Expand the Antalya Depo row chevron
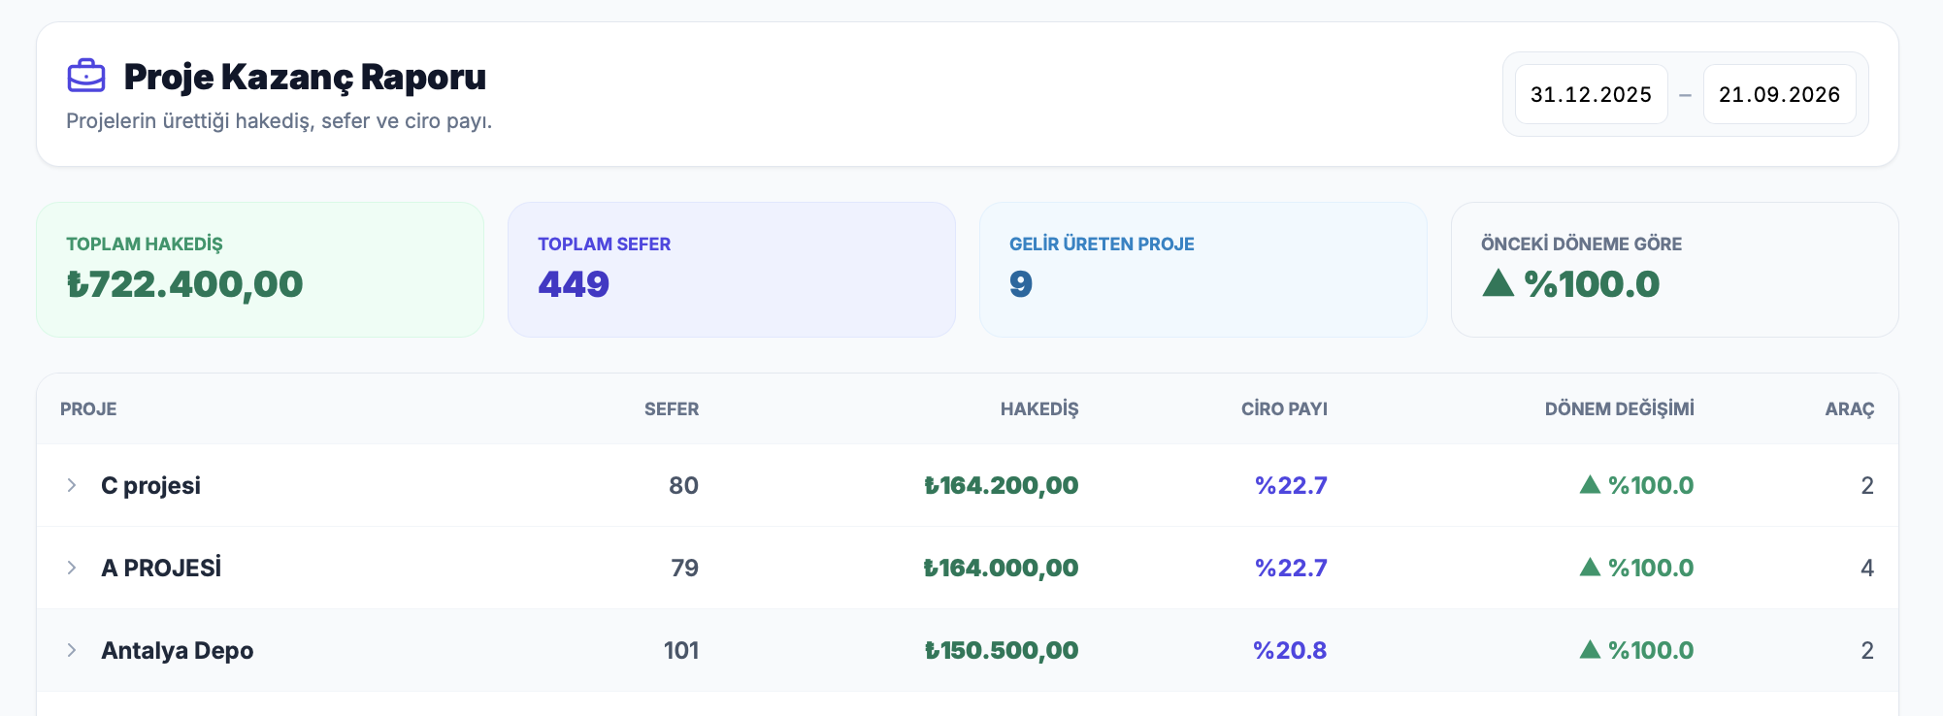 [x=72, y=650]
